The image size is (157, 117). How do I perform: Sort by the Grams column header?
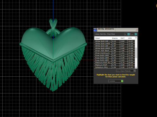(x=115, y=38)
